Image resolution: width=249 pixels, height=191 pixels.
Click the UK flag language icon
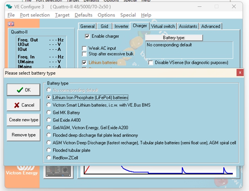[11, 24]
